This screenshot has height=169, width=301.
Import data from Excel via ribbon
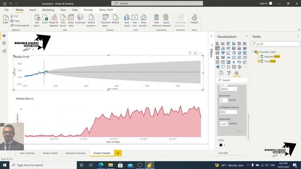[45, 19]
